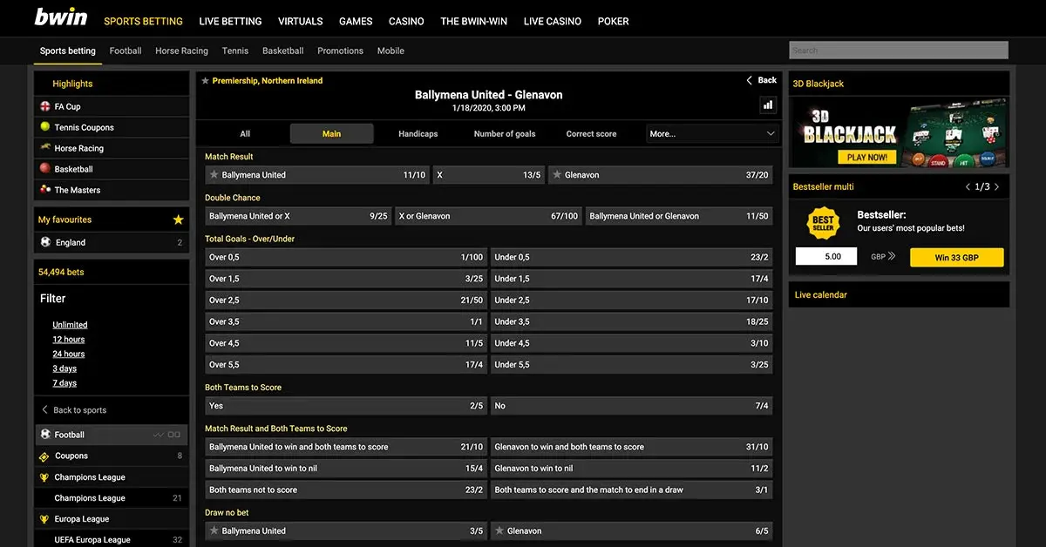
Task: Select Over 2,5 goals at 21/50
Action: click(346, 301)
